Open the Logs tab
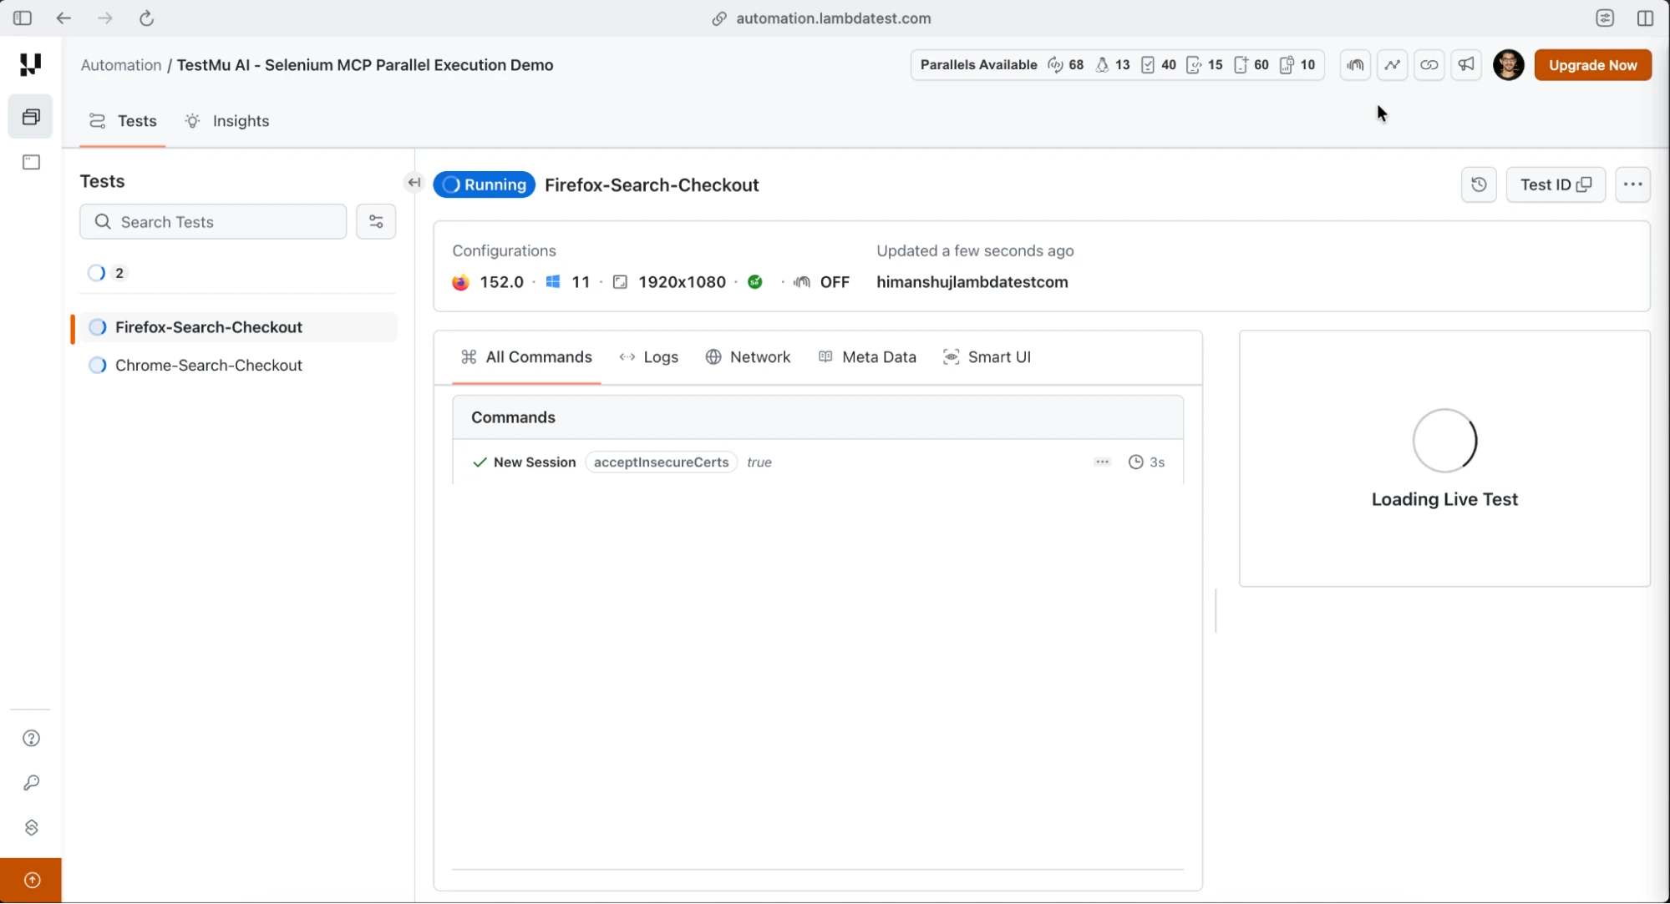1670x904 pixels. pos(649,357)
